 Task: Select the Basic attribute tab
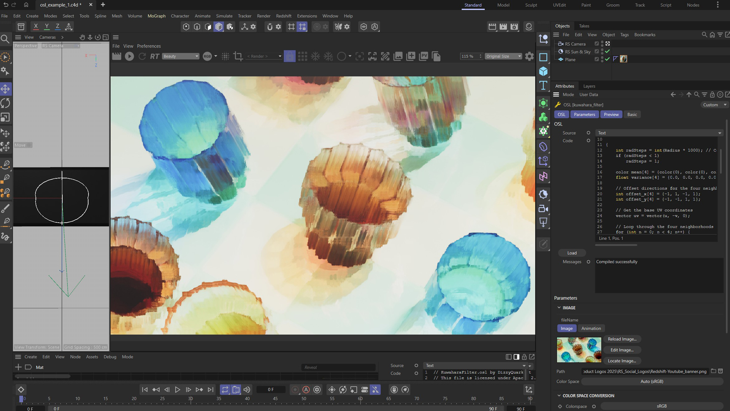tap(632, 115)
